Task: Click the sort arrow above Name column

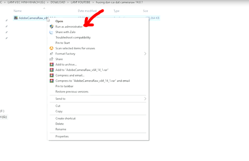Action: point(44,8)
